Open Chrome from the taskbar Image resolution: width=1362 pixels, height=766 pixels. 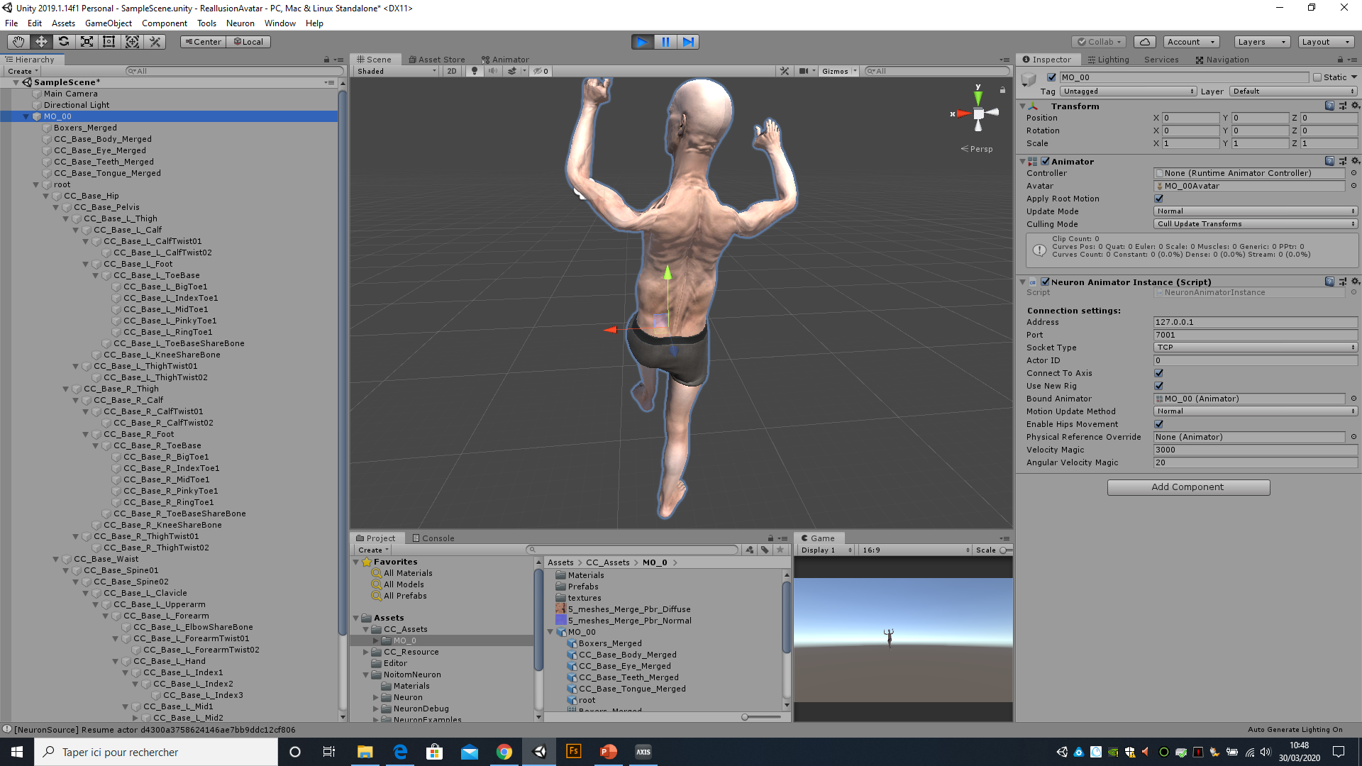coord(504,752)
